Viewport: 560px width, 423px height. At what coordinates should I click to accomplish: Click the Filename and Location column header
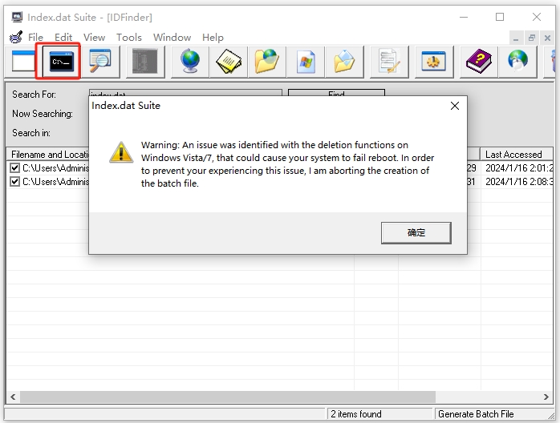pyautogui.click(x=48, y=155)
